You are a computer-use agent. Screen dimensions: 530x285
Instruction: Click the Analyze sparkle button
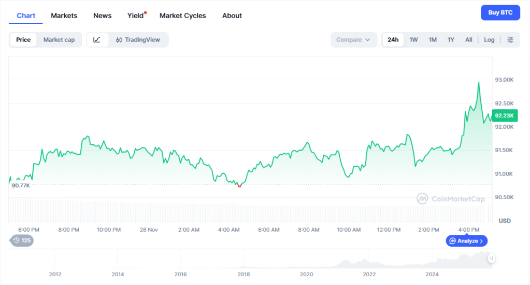466,241
